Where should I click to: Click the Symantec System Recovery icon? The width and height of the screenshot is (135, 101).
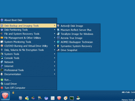[58, 46]
